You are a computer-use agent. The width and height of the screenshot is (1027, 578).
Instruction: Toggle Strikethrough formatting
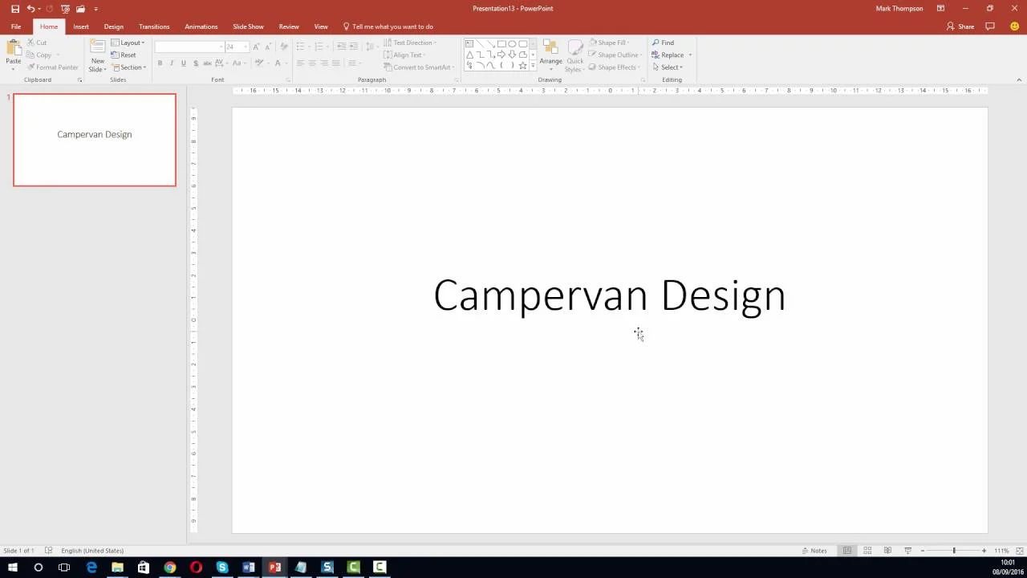click(x=208, y=63)
